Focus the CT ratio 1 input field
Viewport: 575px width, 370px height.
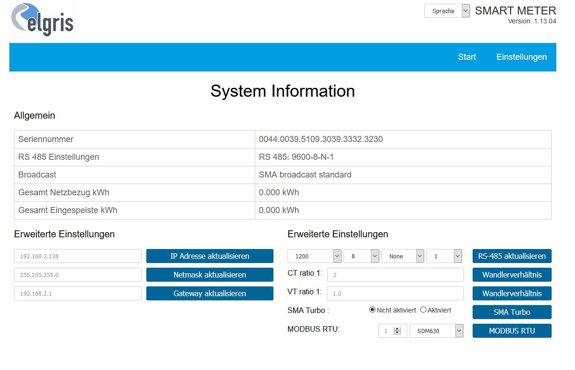coord(395,275)
